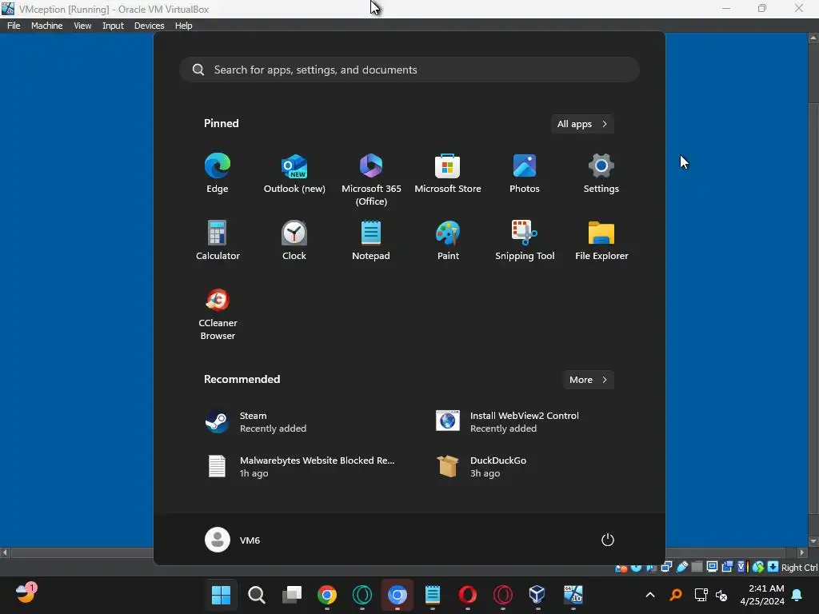Click VM viewport vertical scrollbar down arrow

coord(813,541)
